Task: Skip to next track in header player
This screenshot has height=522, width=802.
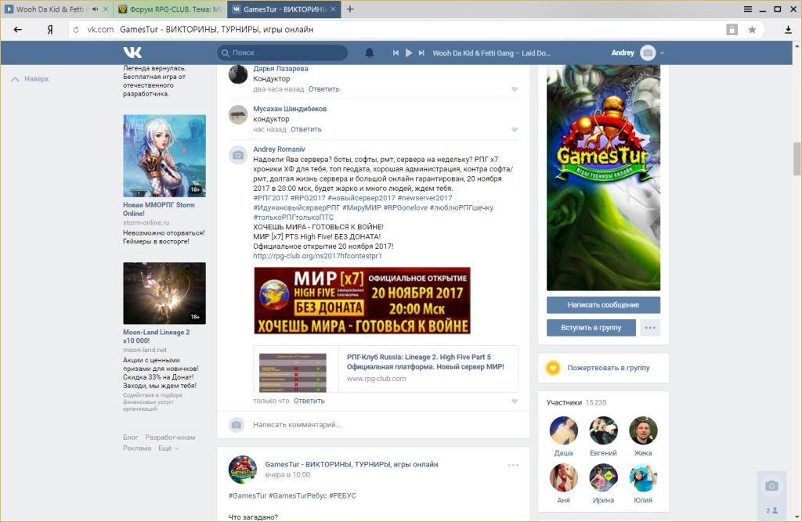Action: click(x=421, y=52)
